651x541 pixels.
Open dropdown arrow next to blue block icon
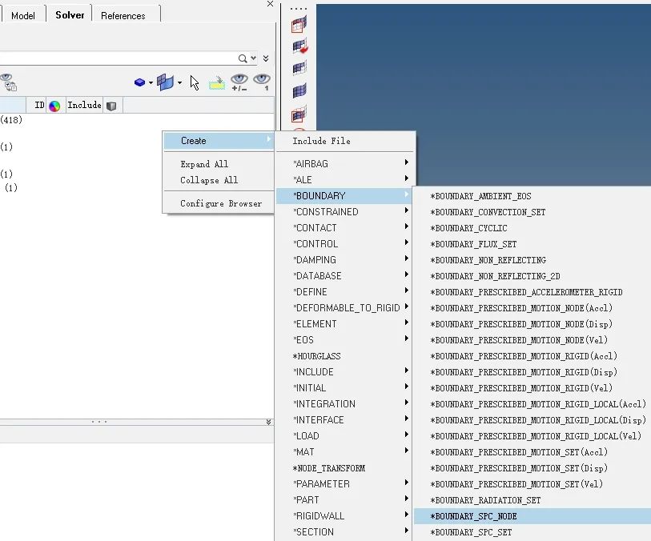pyautogui.click(x=151, y=82)
